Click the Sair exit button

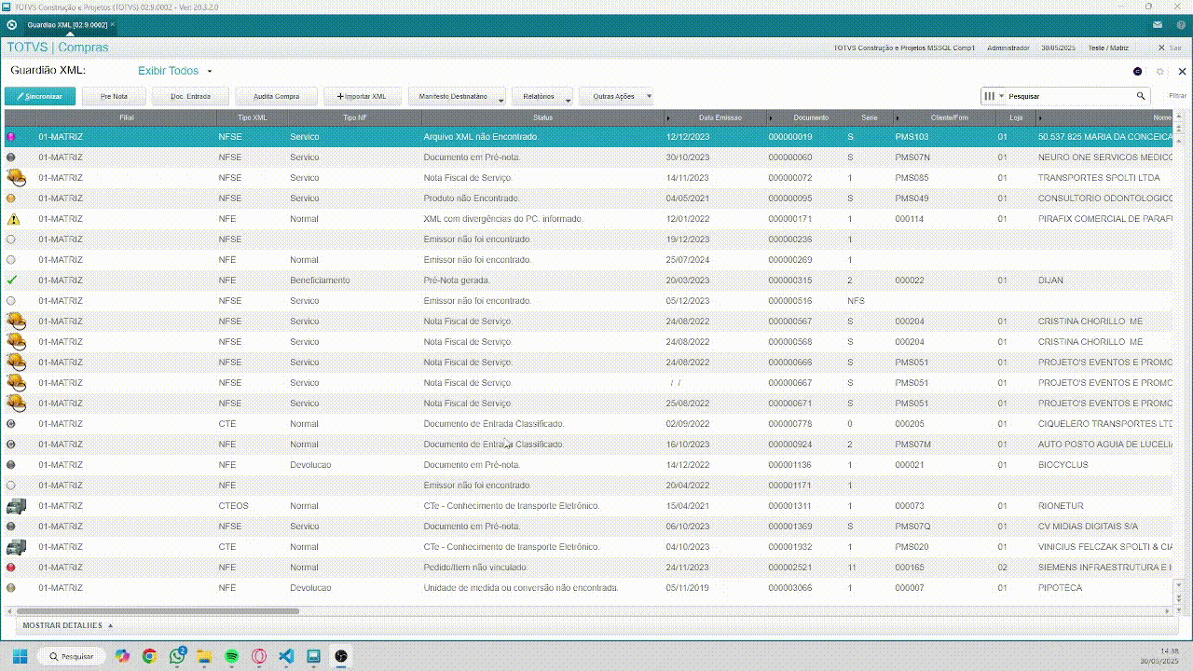(1170, 48)
